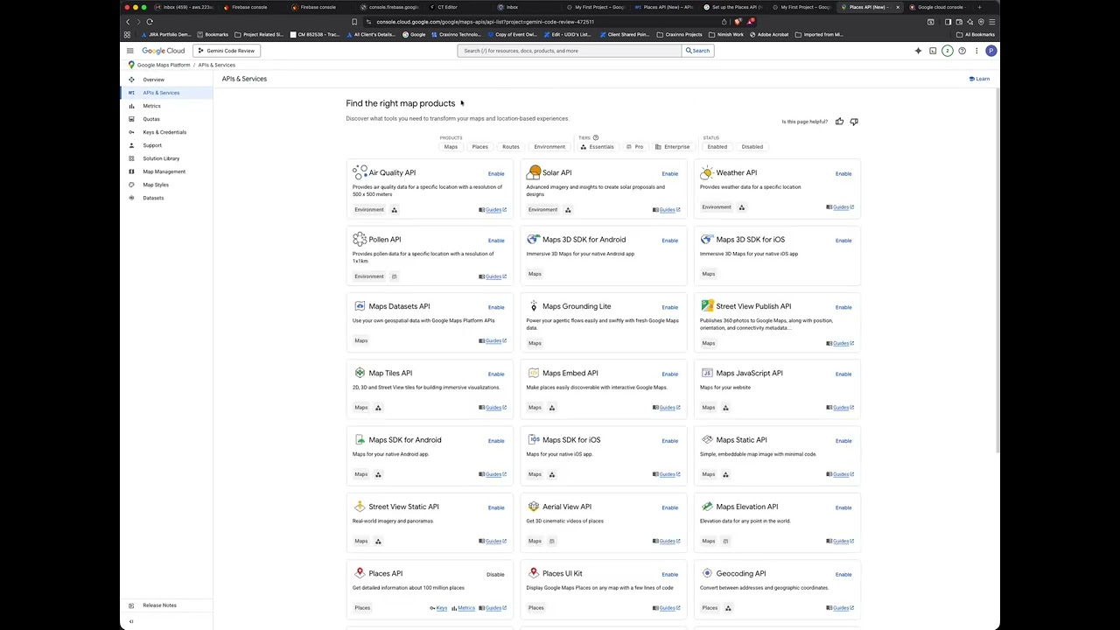The height and width of the screenshot is (630, 1120).
Task: Toggle the Essentials tier filter chip
Action: click(x=597, y=147)
